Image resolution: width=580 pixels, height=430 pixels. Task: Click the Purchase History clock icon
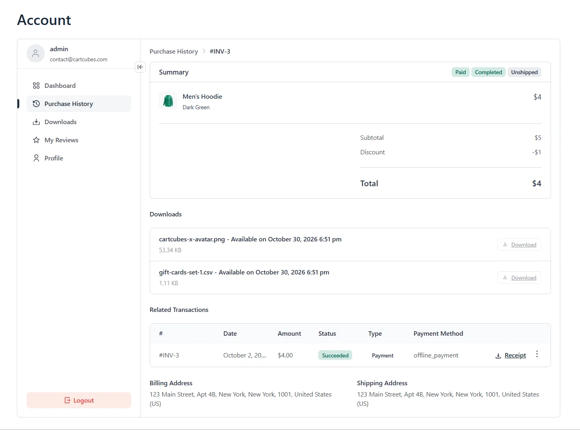pyautogui.click(x=36, y=104)
